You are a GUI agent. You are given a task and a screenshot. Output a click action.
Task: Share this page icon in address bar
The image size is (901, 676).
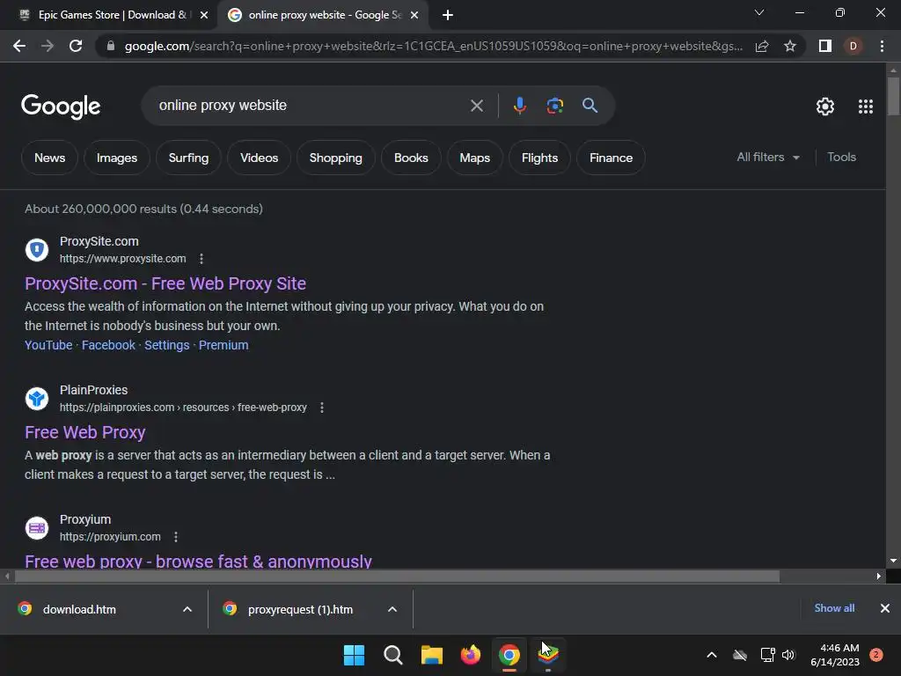762,46
